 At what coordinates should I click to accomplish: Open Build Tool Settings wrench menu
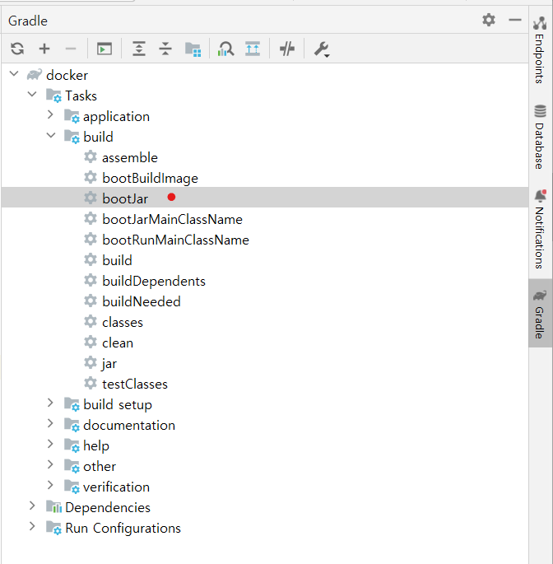tap(322, 49)
